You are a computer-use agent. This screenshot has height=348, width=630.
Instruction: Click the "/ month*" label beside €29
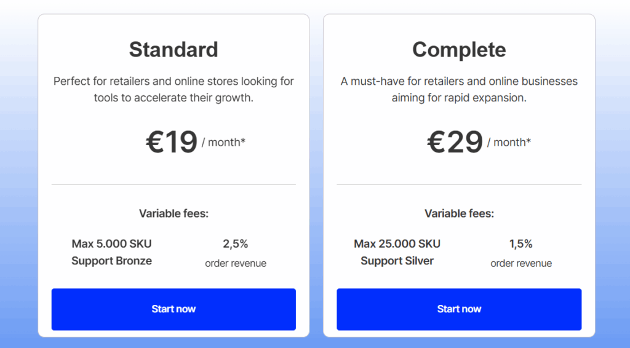pyautogui.click(x=509, y=143)
